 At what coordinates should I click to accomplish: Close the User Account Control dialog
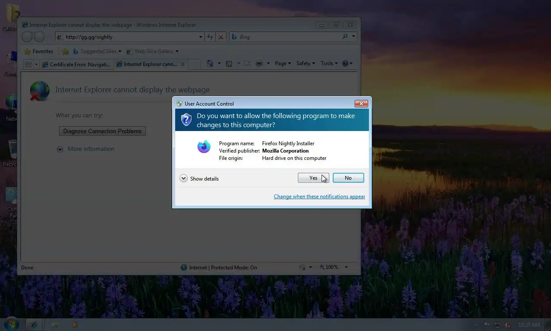click(361, 103)
